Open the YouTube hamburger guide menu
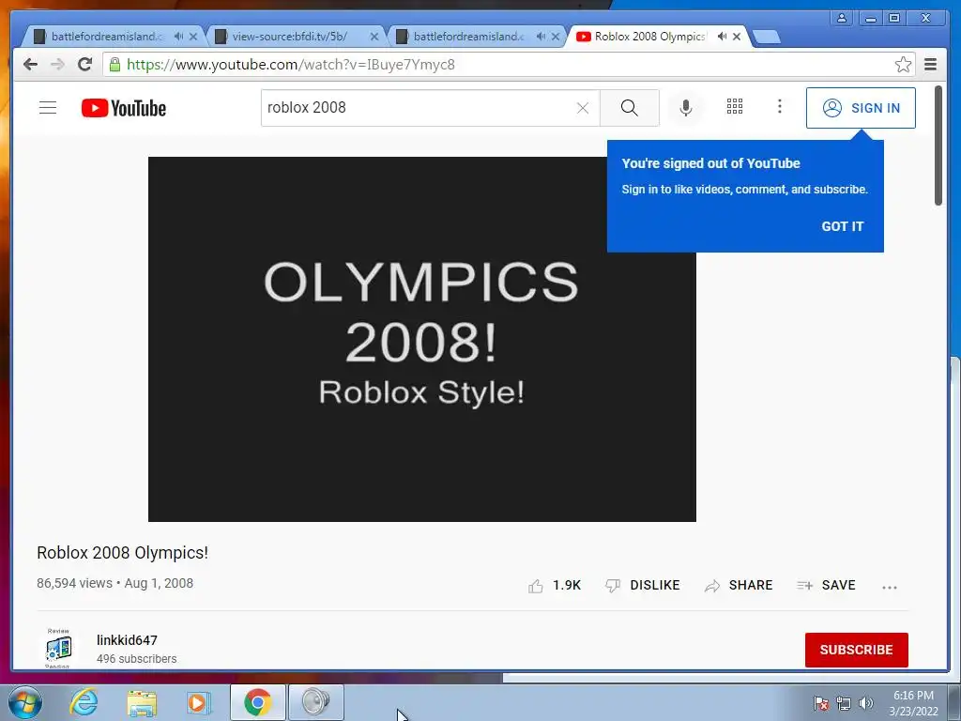 pos(48,108)
